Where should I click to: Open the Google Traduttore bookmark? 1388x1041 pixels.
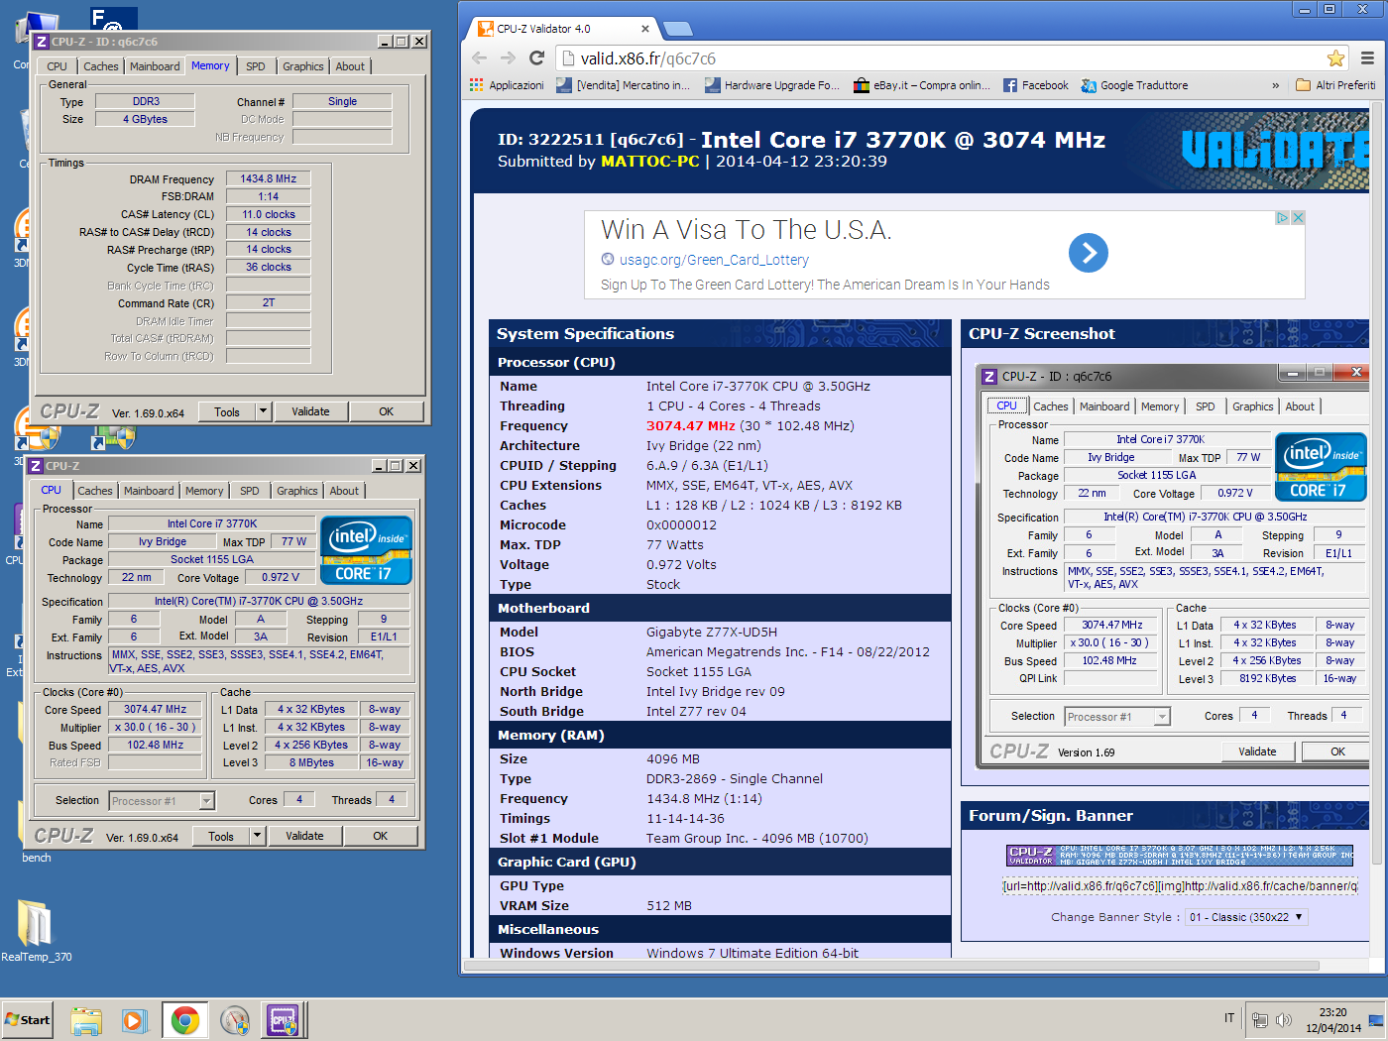point(1134,85)
